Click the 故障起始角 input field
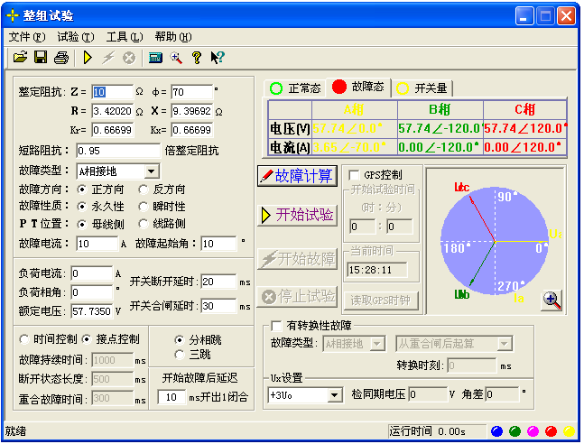This screenshot has height=444, width=584. [218, 244]
